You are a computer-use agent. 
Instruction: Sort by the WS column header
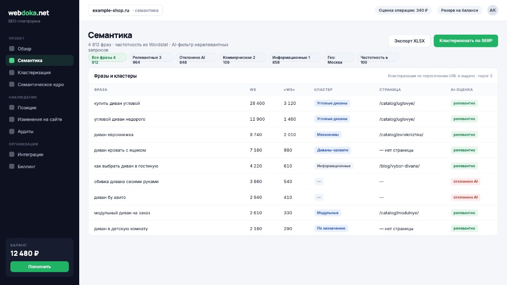253,90
